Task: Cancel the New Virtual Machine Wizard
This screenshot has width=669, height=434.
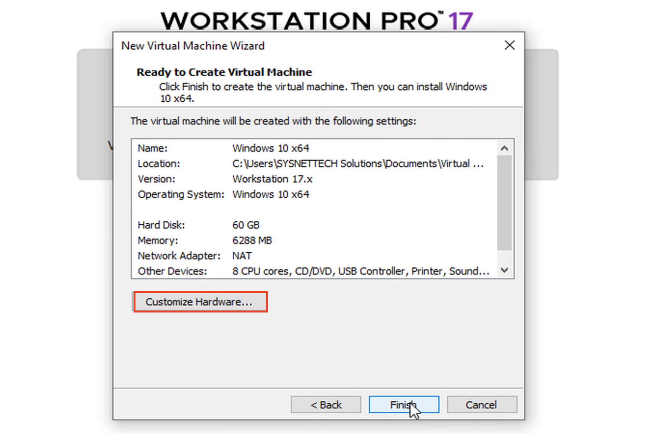Action: click(482, 405)
